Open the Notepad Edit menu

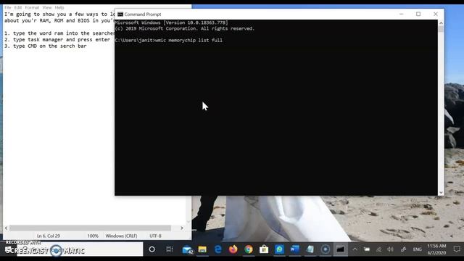(x=18, y=7)
